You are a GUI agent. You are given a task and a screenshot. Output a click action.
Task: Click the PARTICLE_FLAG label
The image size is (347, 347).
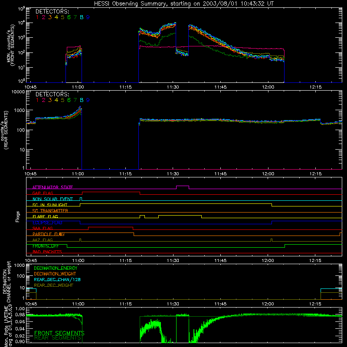click(49, 234)
